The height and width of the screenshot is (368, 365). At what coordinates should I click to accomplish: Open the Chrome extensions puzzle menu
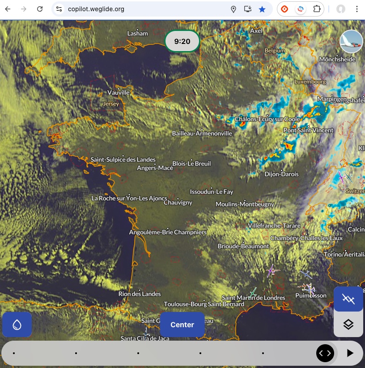317,9
